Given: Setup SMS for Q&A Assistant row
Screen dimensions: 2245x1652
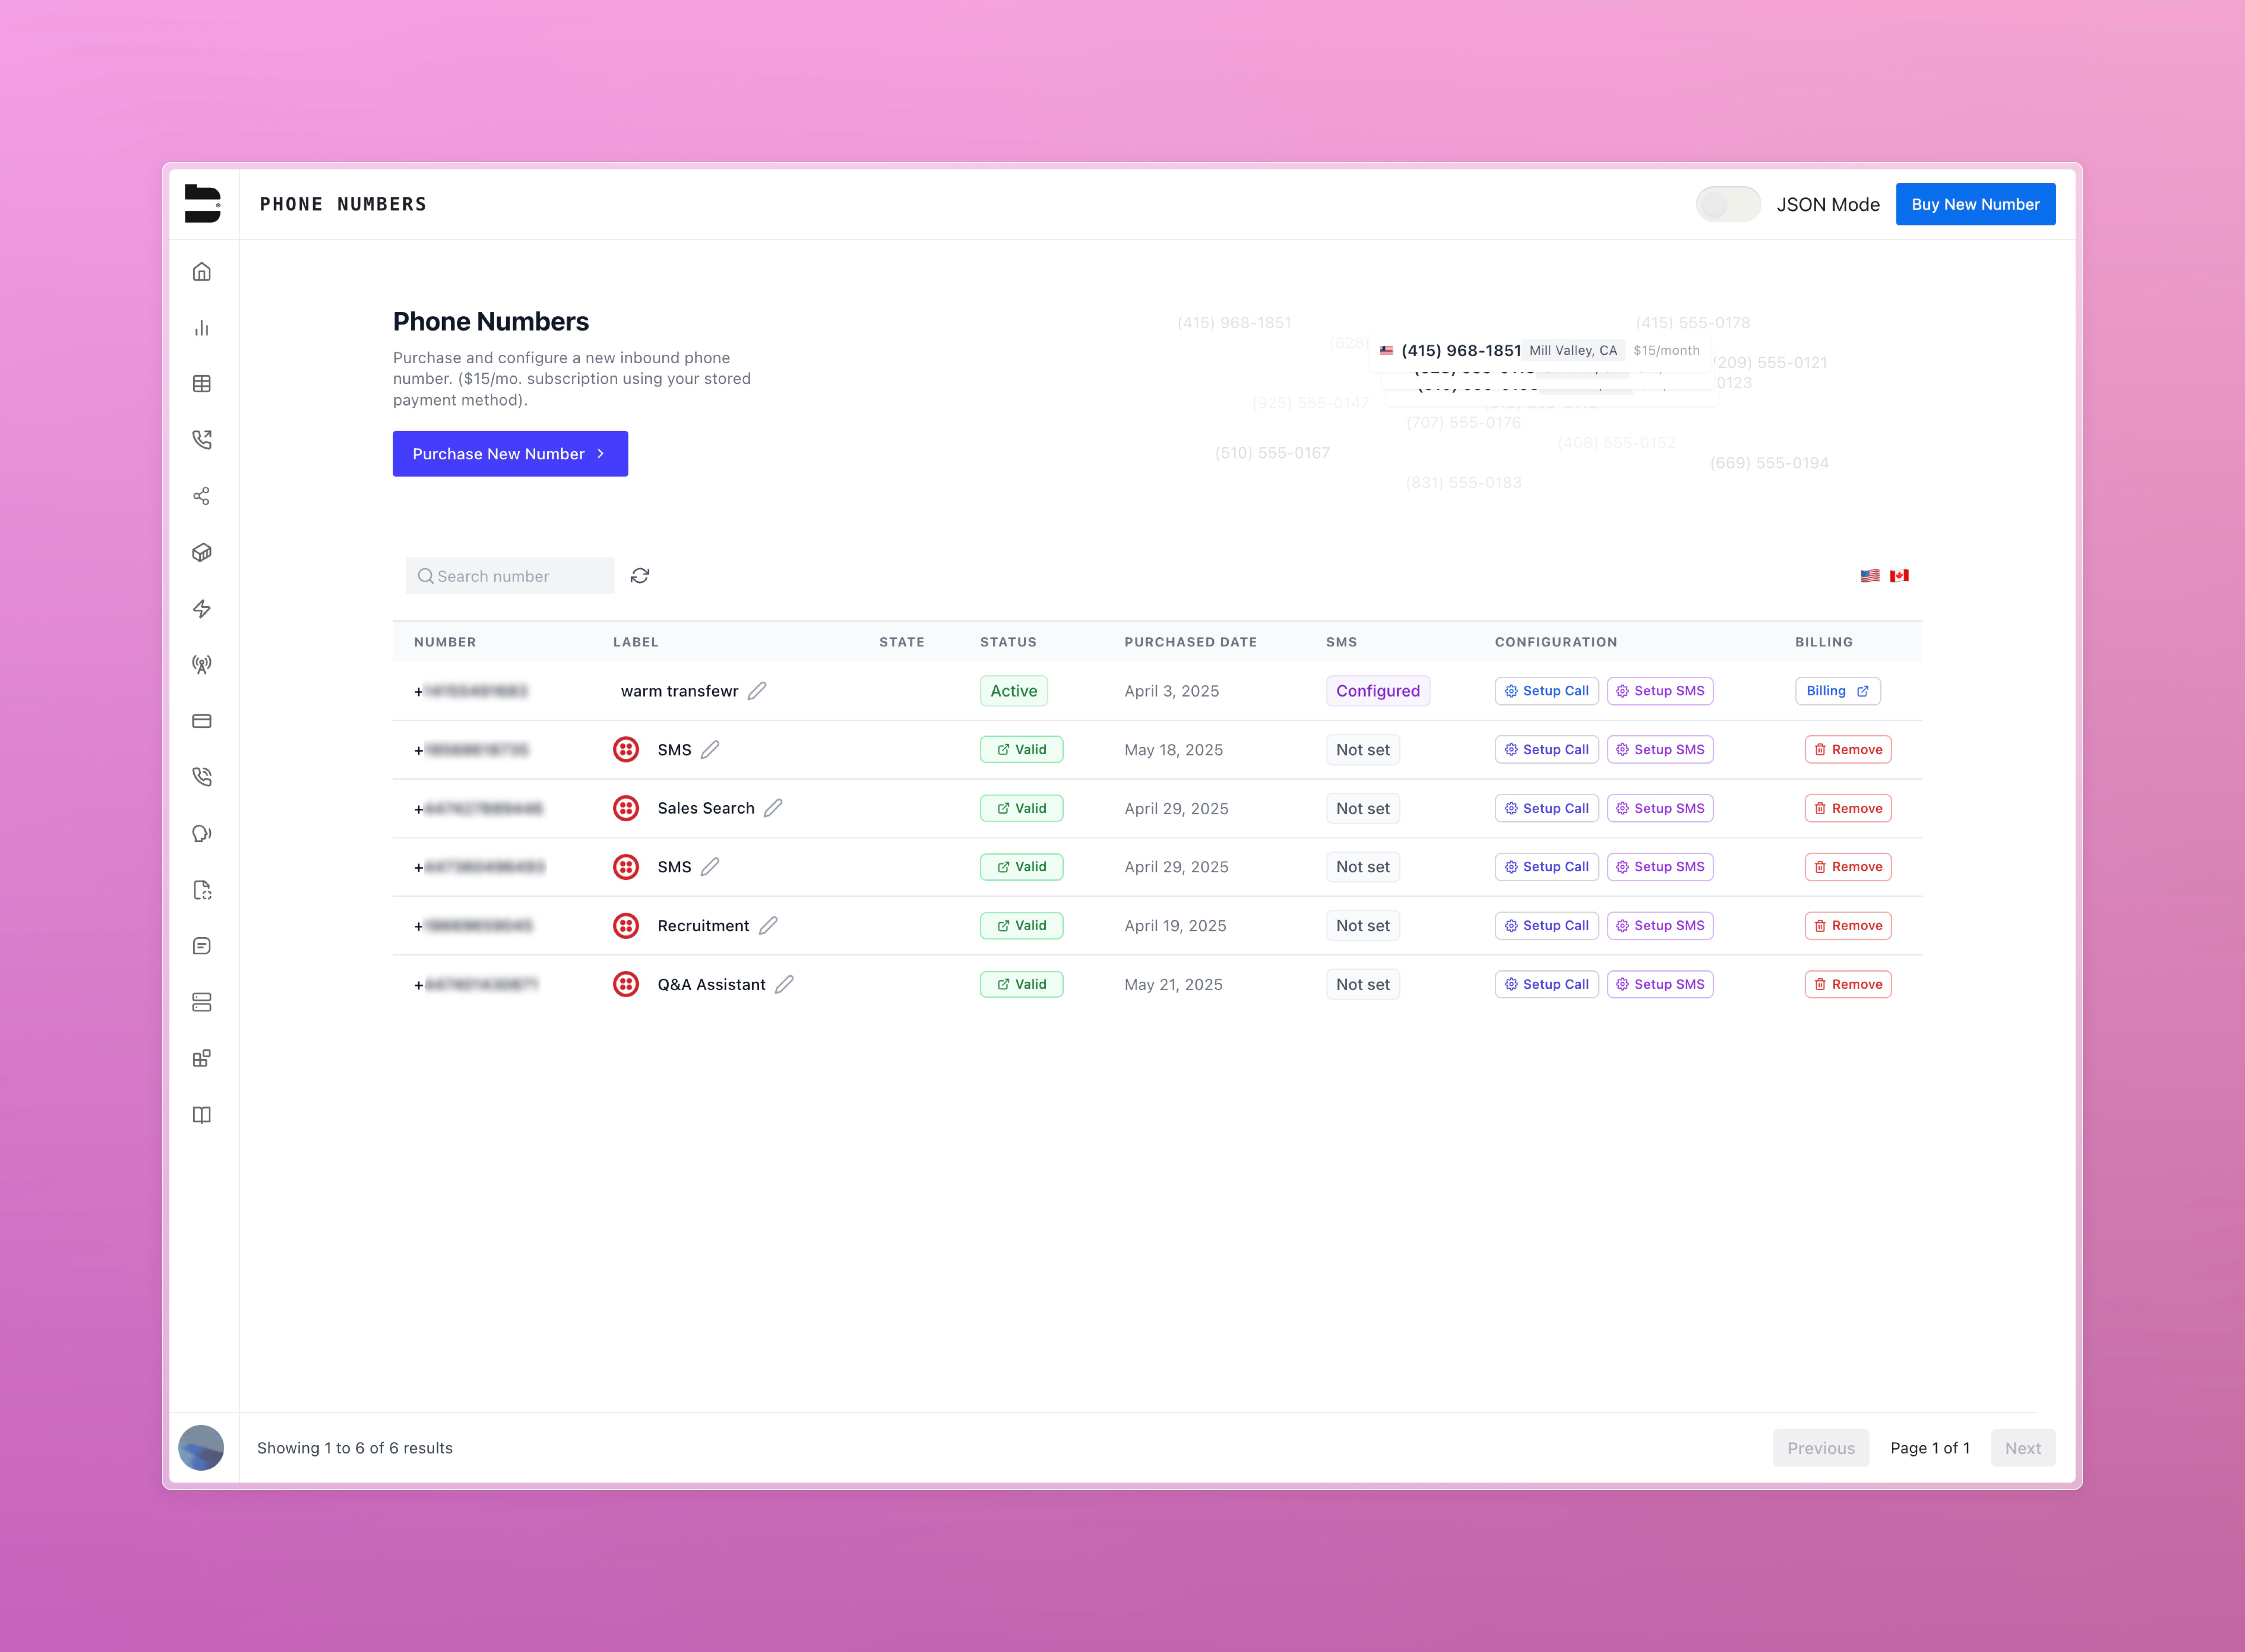Looking at the screenshot, I should click(1660, 984).
